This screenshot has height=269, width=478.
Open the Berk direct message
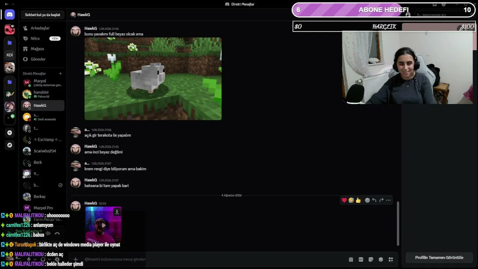[x=43, y=163]
